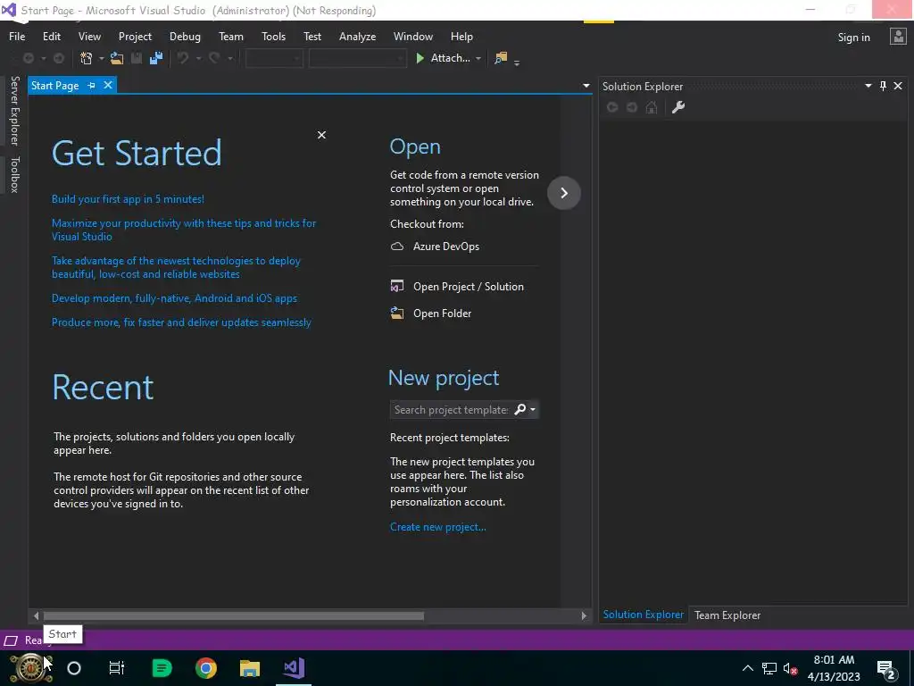Click the Find in Files toolbar icon
The height and width of the screenshot is (686, 914).
(501, 58)
